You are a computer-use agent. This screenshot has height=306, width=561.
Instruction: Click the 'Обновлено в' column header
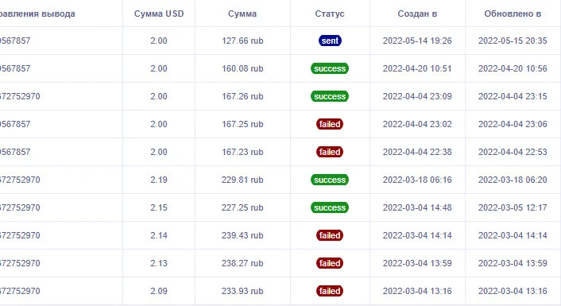point(513,14)
